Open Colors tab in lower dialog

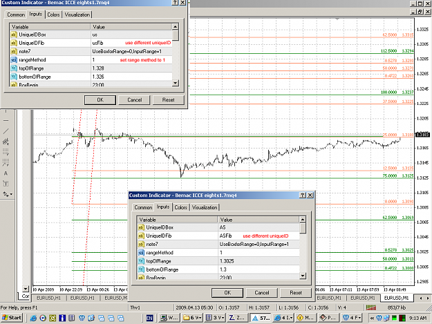click(180, 207)
